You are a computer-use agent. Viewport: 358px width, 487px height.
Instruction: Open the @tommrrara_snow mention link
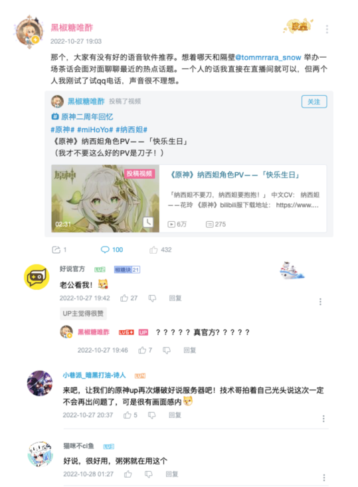tap(268, 57)
